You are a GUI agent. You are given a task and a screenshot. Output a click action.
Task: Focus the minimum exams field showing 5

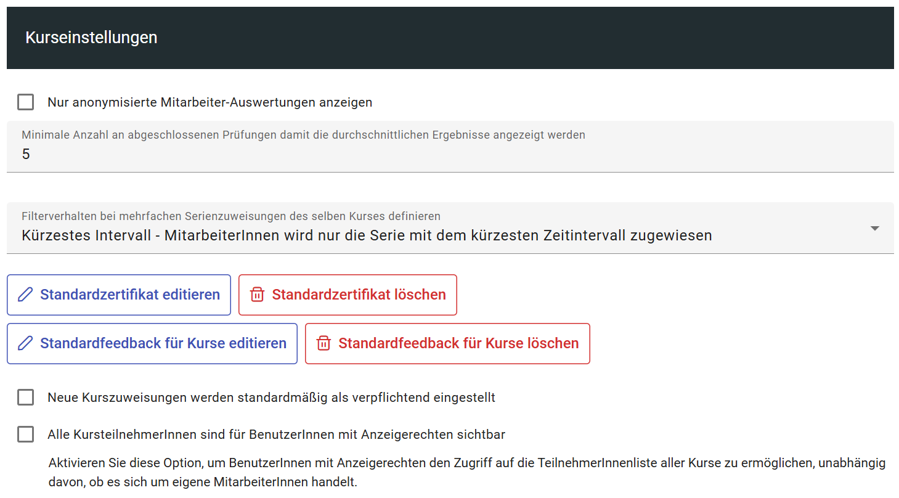click(431, 155)
